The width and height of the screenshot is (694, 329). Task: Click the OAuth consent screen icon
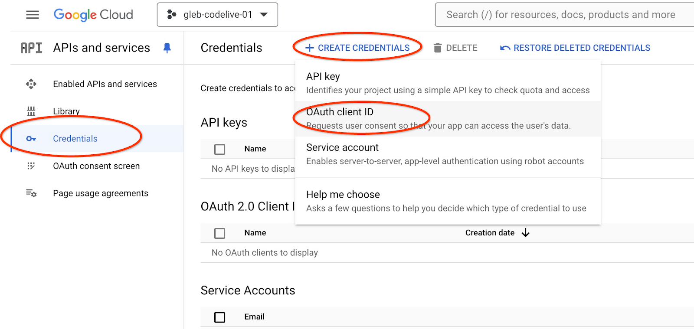(31, 166)
